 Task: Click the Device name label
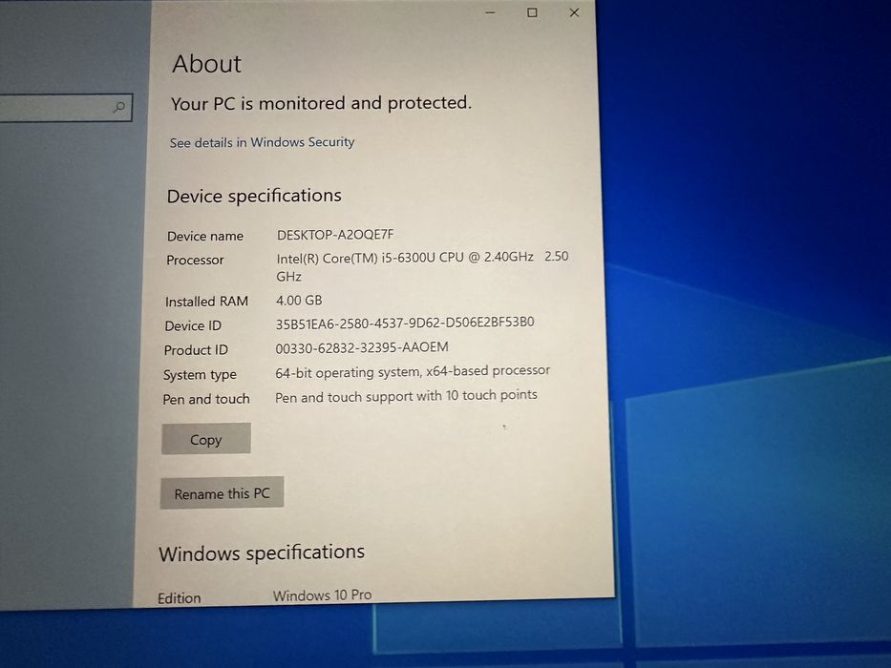point(205,236)
